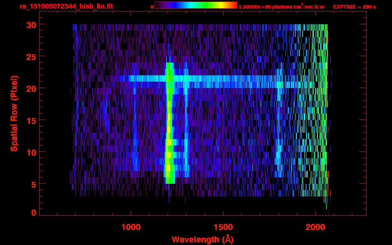Image resolution: width=392 pixels, height=245 pixels.
Task: Click the 2000 wavelength tick label
Action: coord(315,227)
